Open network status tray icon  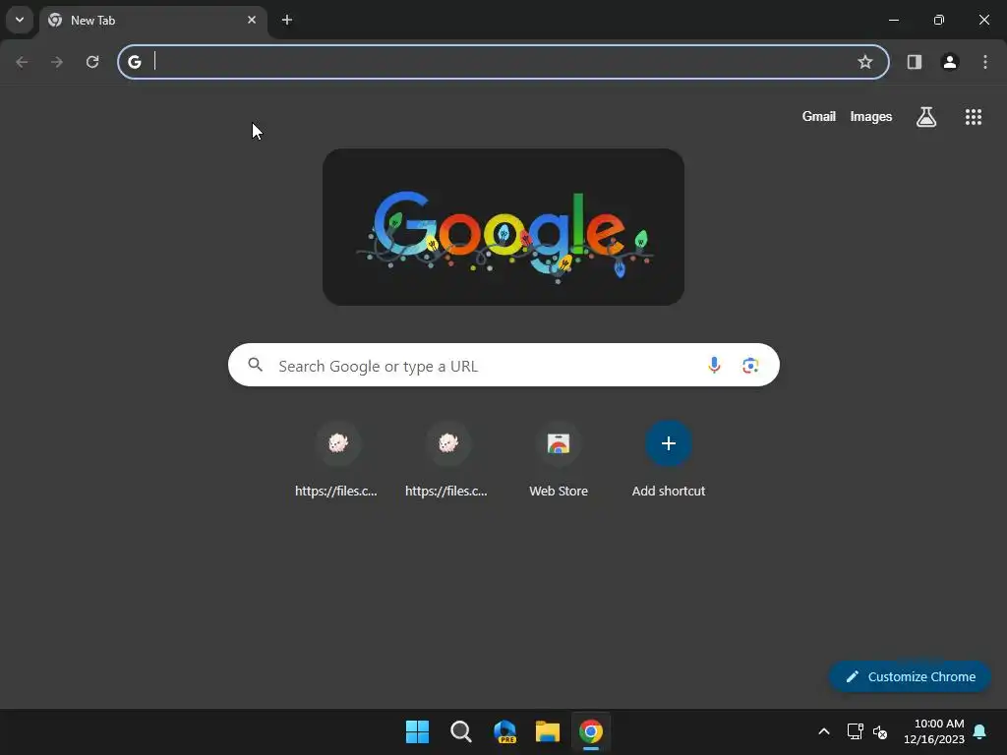coord(855,731)
